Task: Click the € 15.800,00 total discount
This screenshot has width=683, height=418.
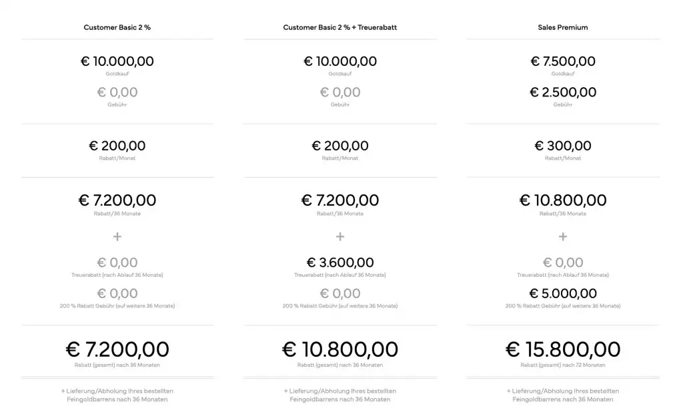Action: [x=563, y=349]
